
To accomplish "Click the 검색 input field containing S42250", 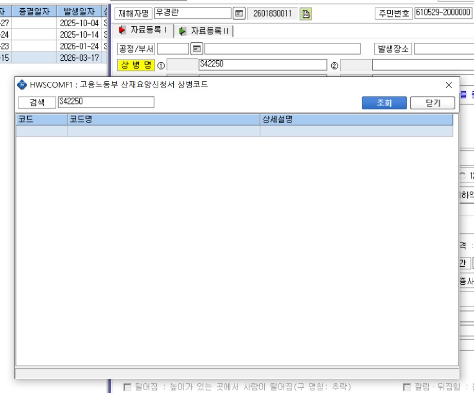I will point(106,102).
